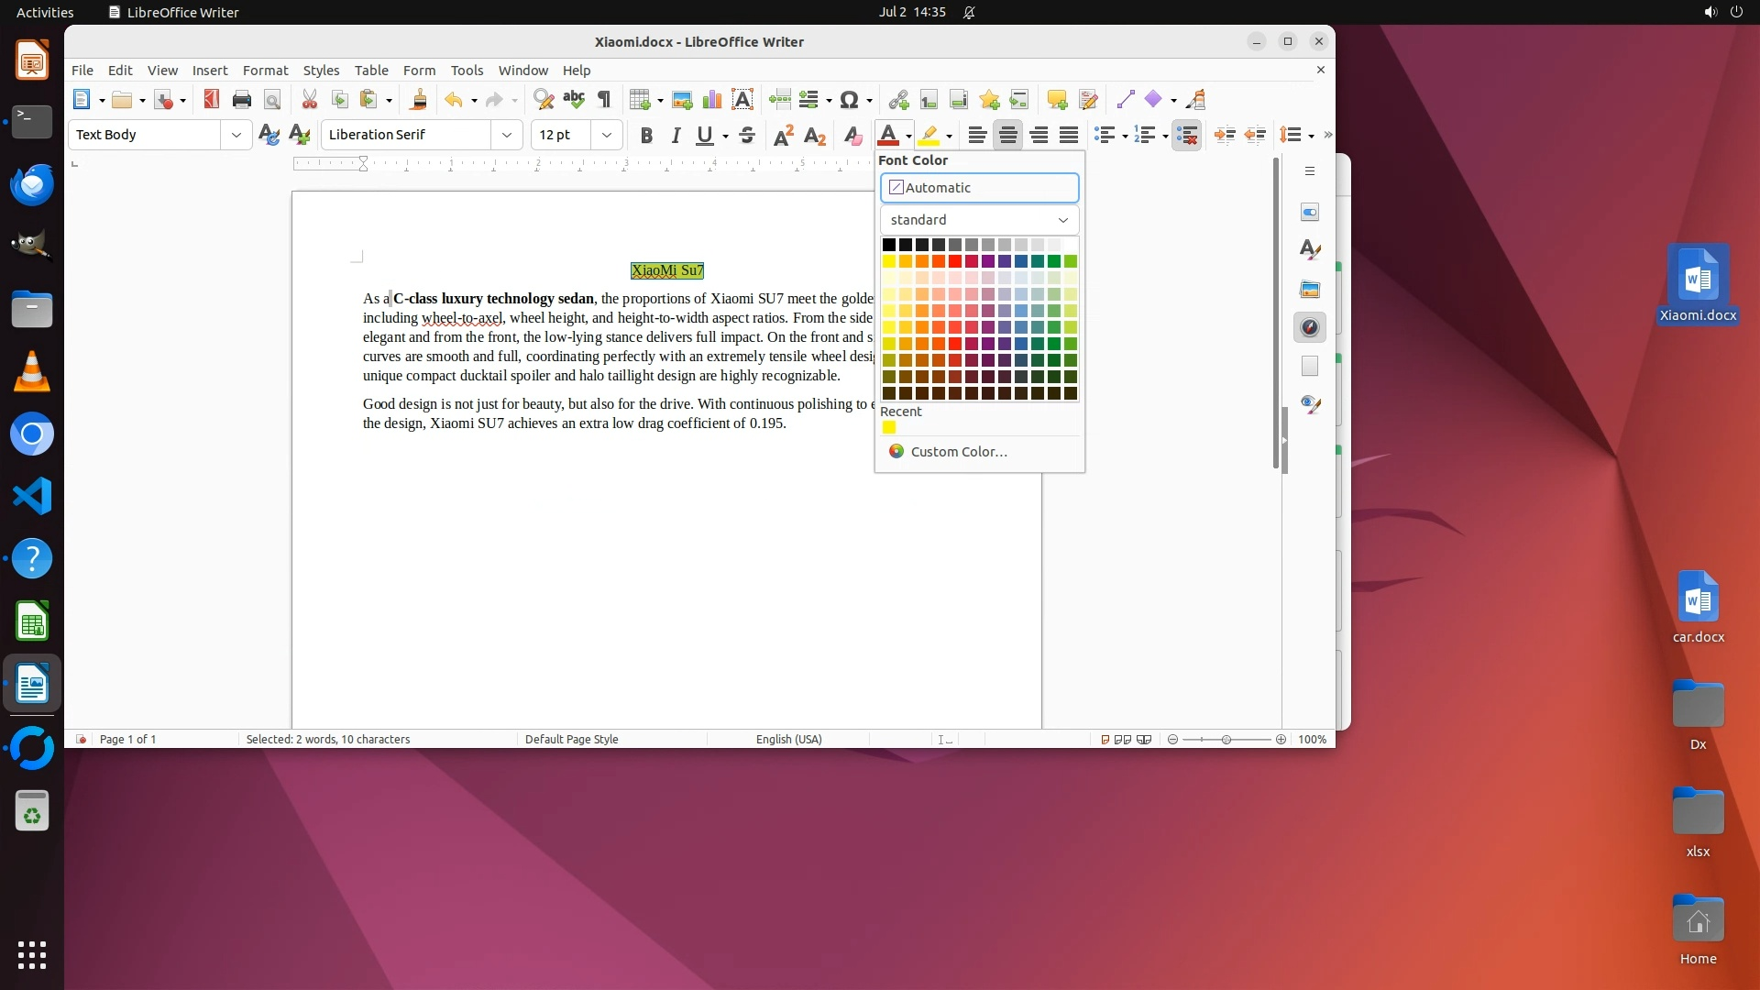Open the Format menu
Image resolution: width=1760 pixels, height=990 pixels.
tap(265, 71)
